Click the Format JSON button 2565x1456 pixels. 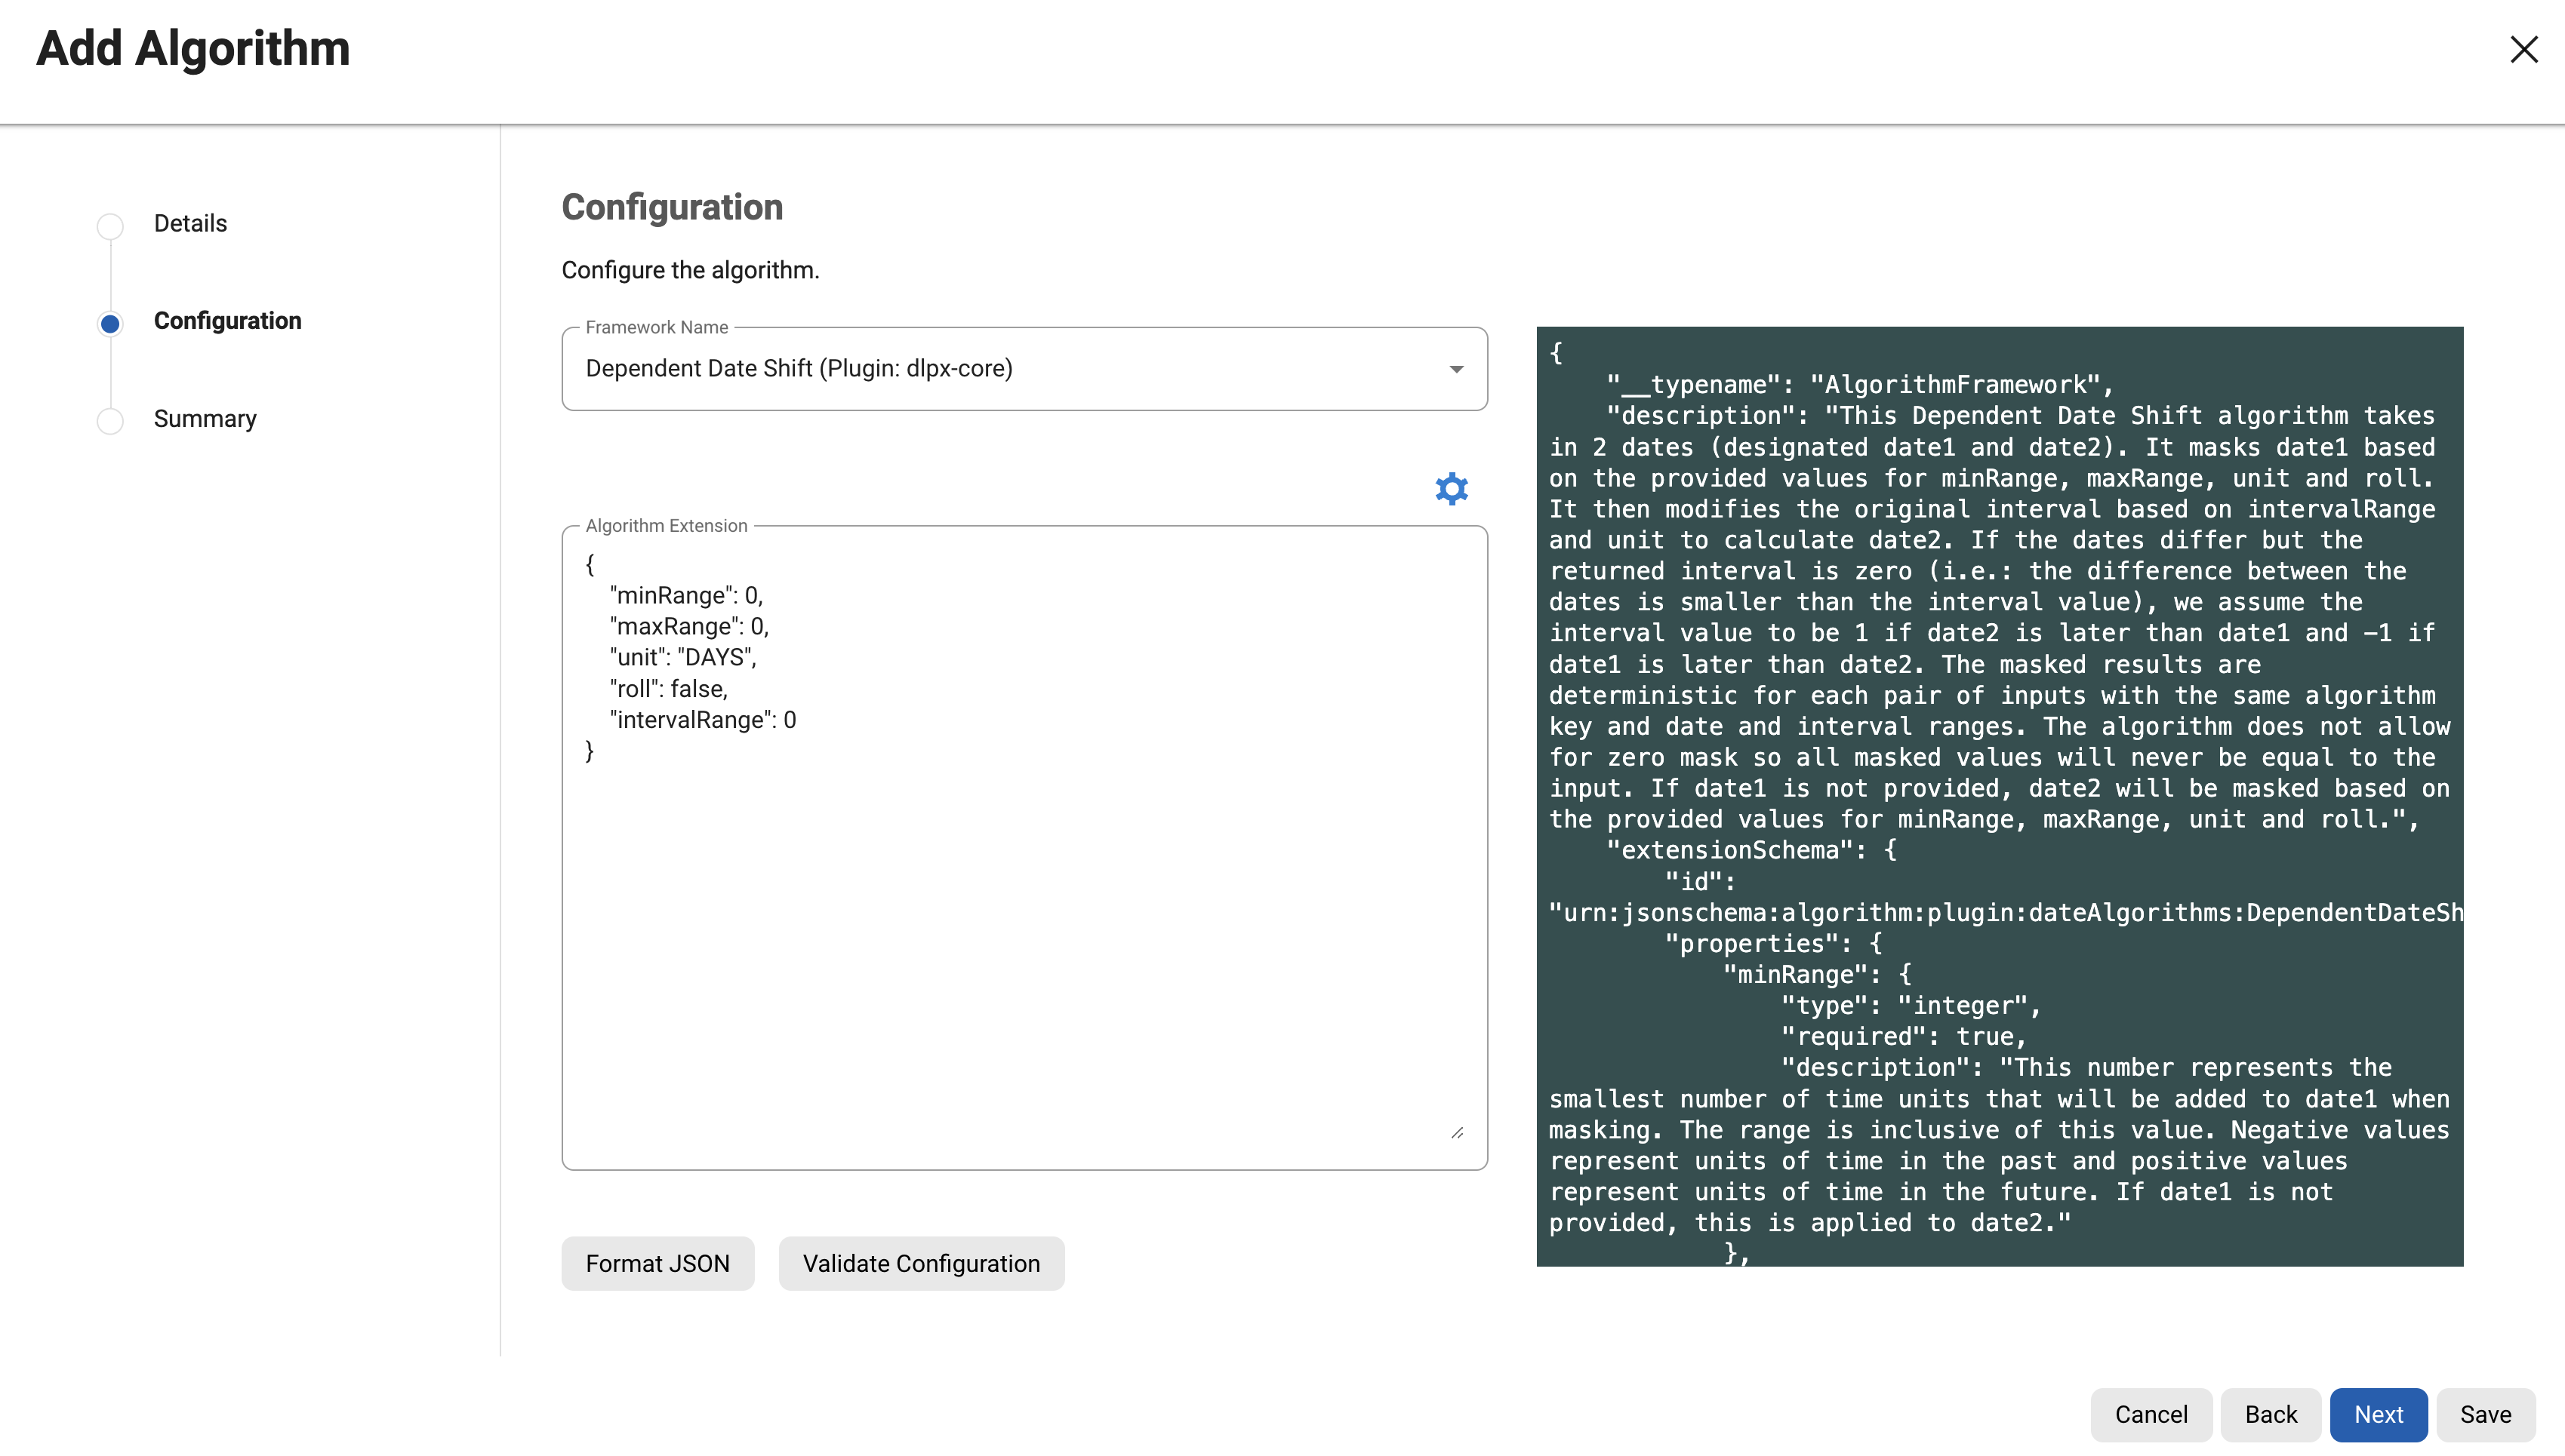pos(657,1263)
